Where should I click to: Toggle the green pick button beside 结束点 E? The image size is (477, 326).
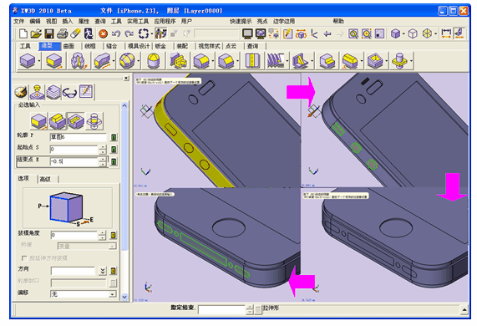point(114,161)
